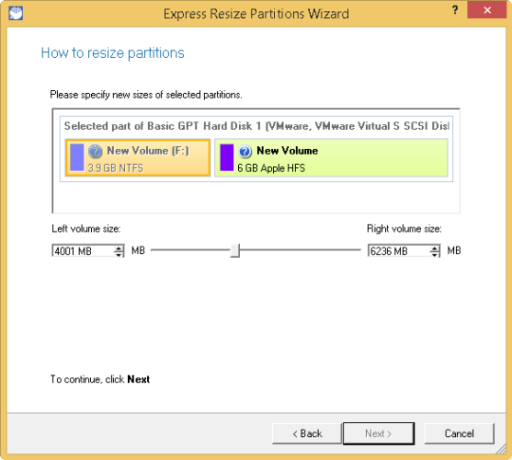Viewport: 512px width, 460px height.
Task: Cancel the resize wizard
Action: click(x=459, y=433)
